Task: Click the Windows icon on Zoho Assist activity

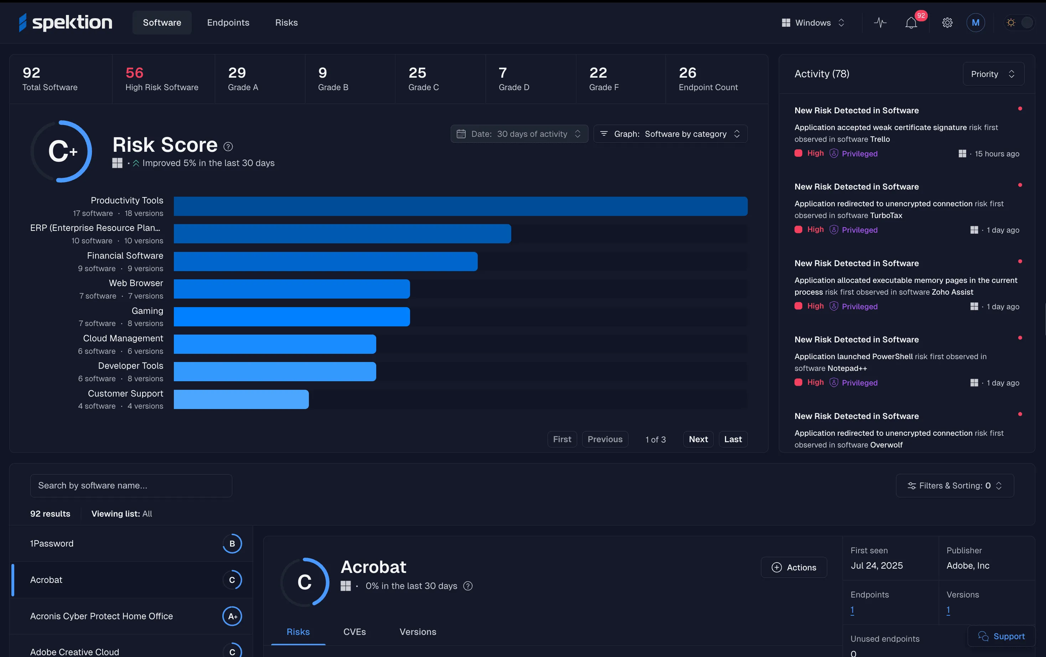Action: click(x=974, y=306)
